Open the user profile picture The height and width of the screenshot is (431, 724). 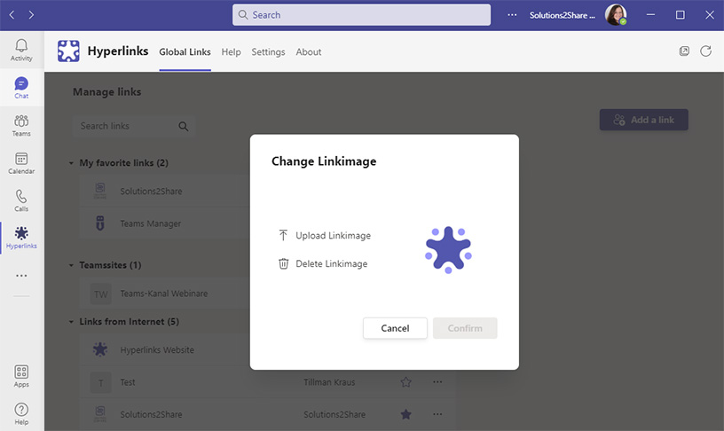(616, 15)
